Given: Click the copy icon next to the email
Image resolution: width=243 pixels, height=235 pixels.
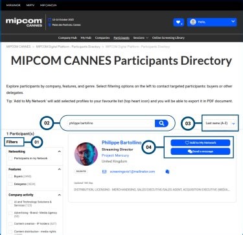Looking at the screenshot, I should coord(167,172).
